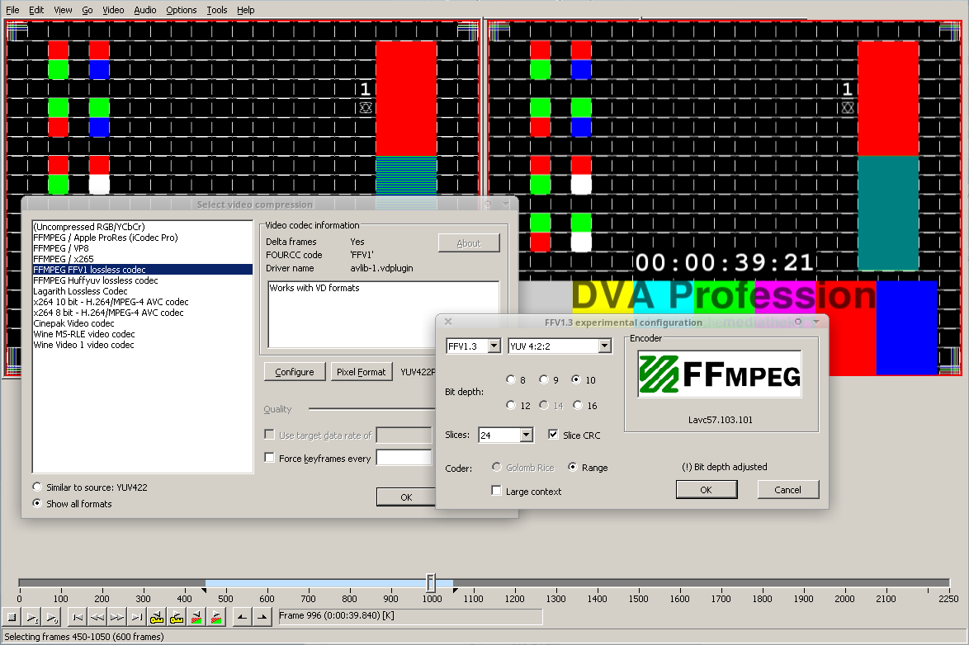Viewport: 969px width, 645px height.
Task: Select Lagarith Lossless Codec in list
Action: point(80,291)
